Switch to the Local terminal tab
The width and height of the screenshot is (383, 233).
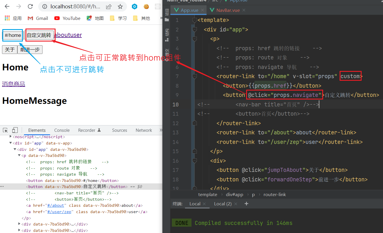click(x=195, y=204)
